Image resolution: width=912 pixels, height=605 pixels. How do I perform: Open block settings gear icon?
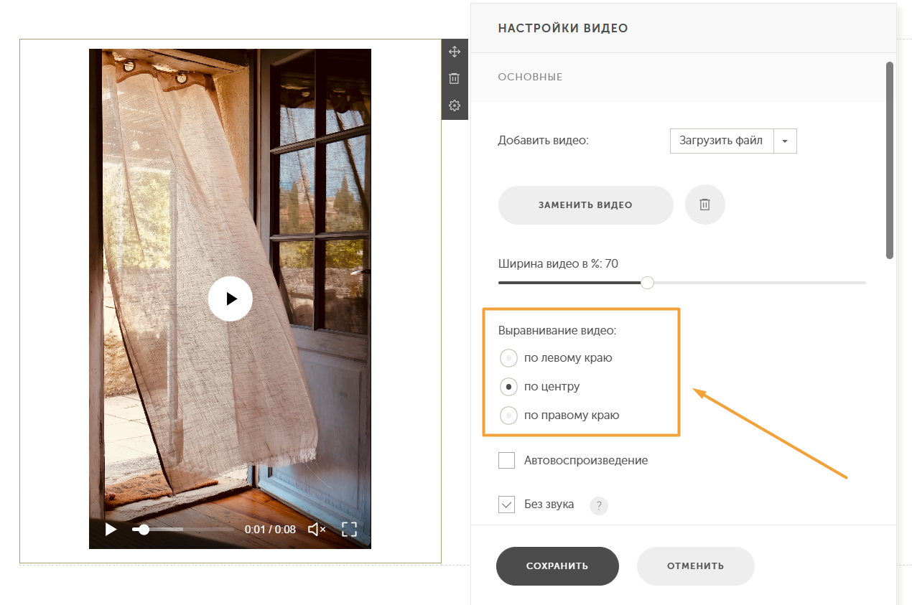[x=454, y=105]
